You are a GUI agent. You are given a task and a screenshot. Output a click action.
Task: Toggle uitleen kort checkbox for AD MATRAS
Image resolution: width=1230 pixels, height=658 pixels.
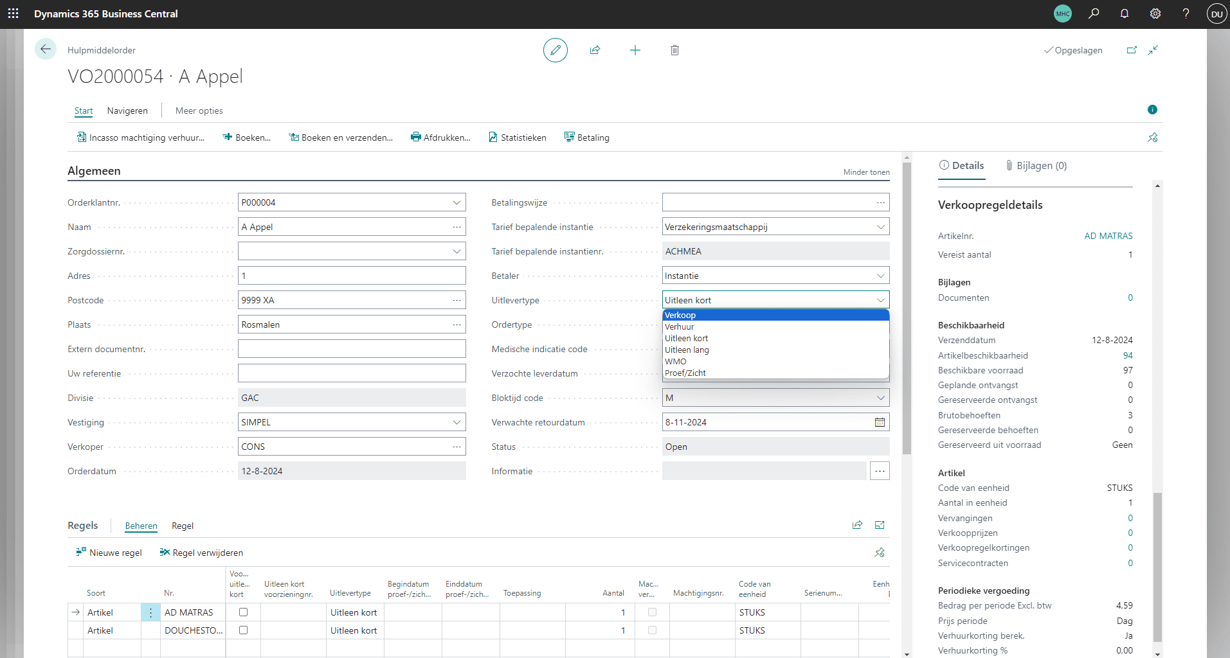click(243, 612)
